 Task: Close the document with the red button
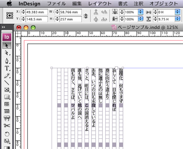coord(19,28)
